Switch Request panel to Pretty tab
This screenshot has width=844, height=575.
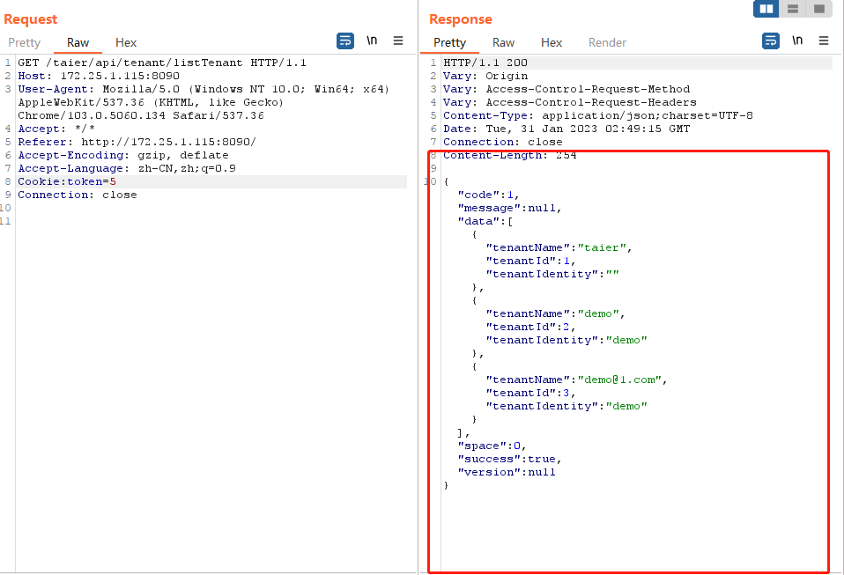(x=24, y=42)
